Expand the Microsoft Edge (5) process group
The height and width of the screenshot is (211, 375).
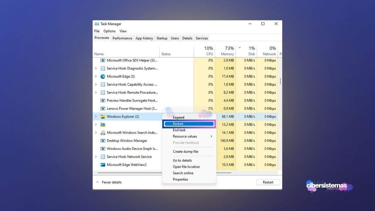[96, 76]
